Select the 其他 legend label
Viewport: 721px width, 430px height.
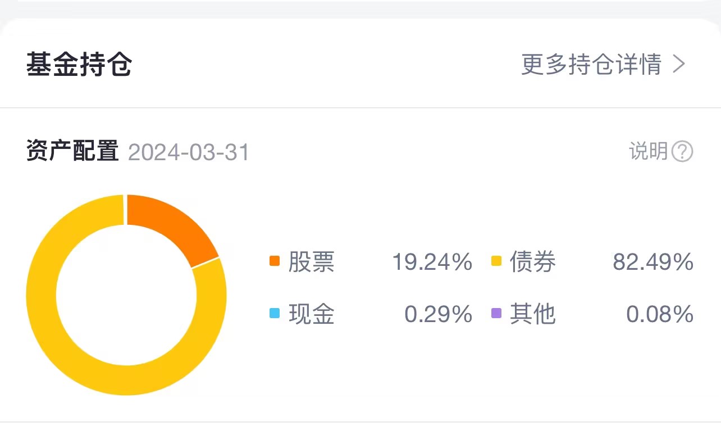coord(533,314)
